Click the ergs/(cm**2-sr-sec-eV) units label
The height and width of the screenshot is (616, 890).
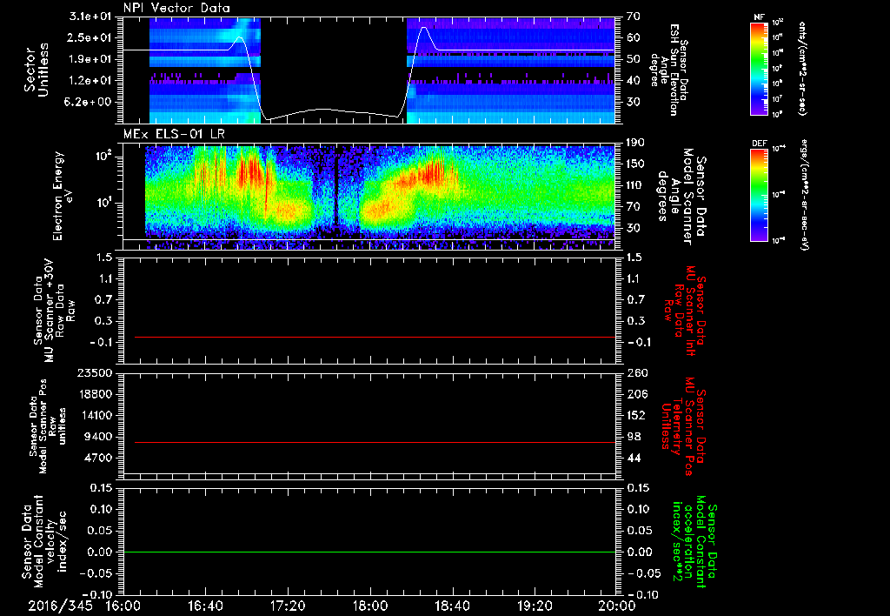click(803, 195)
